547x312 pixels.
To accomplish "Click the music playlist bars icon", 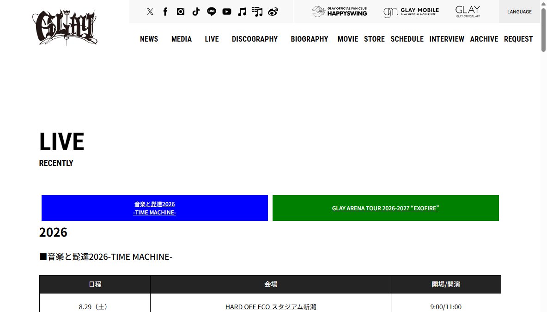I will pos(257,12).
